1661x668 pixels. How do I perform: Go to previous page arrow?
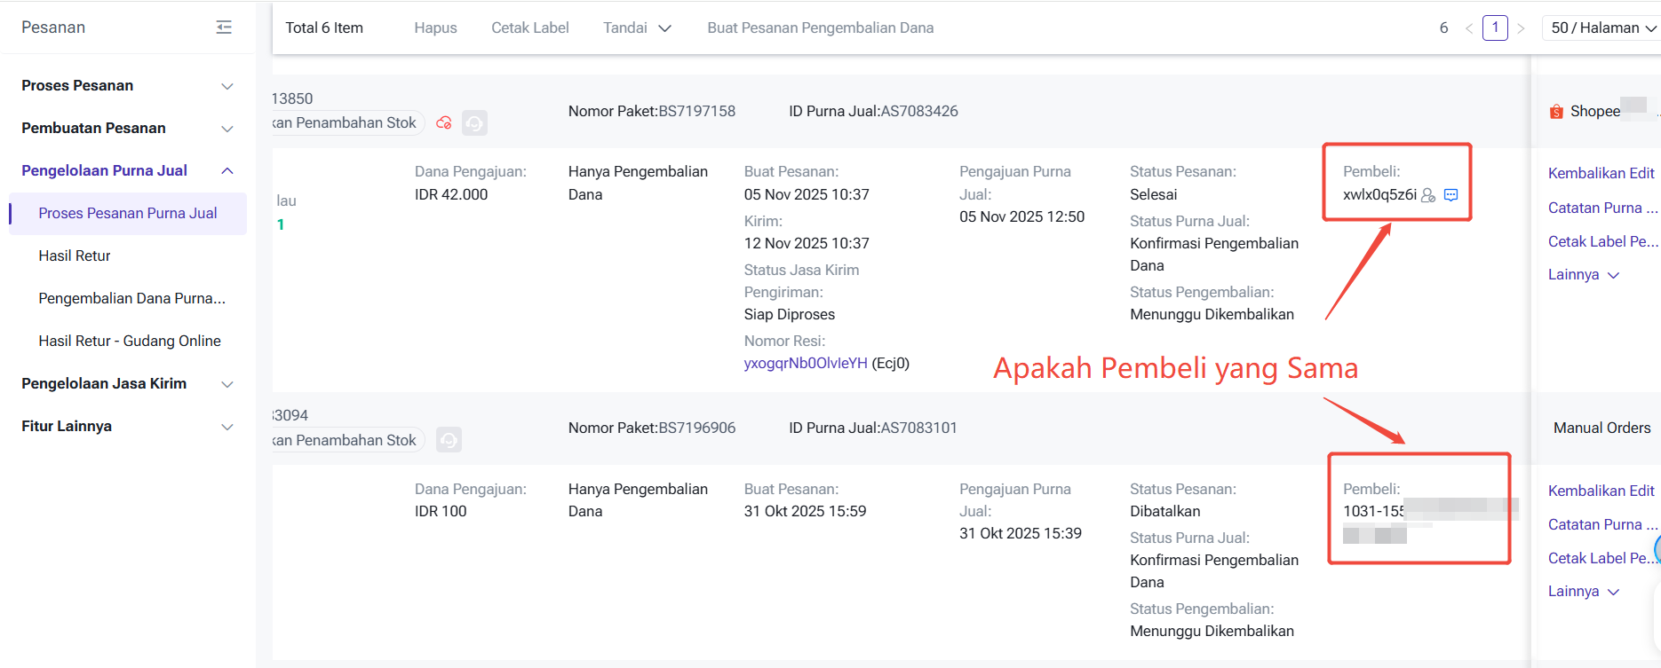pos(1469,28)
